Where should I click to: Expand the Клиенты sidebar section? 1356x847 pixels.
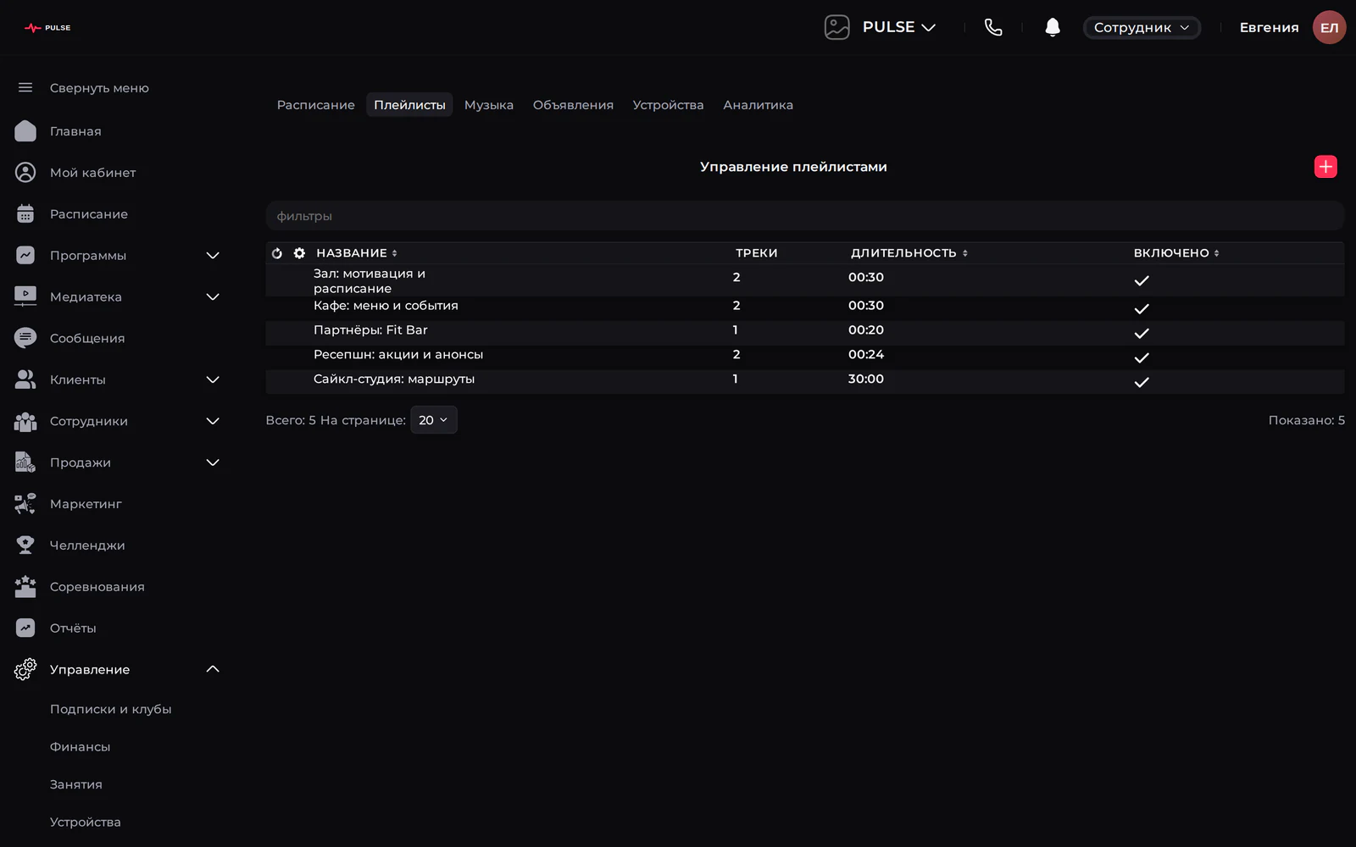pos(213,379)
